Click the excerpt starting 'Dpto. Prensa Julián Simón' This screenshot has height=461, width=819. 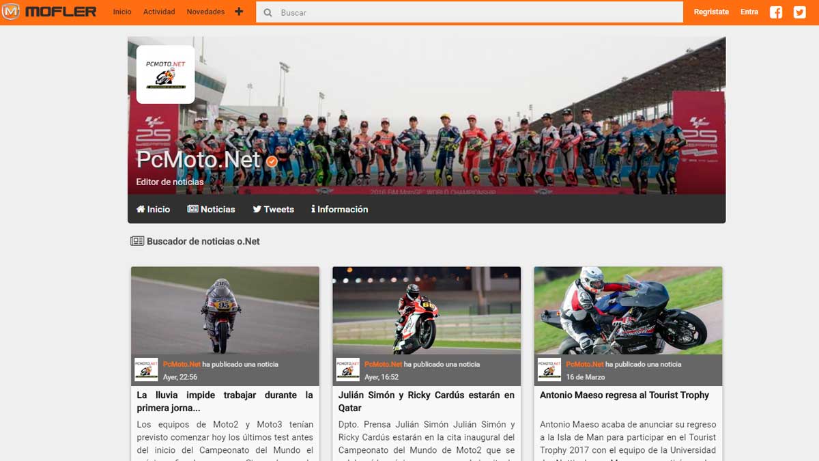[427, 441]
